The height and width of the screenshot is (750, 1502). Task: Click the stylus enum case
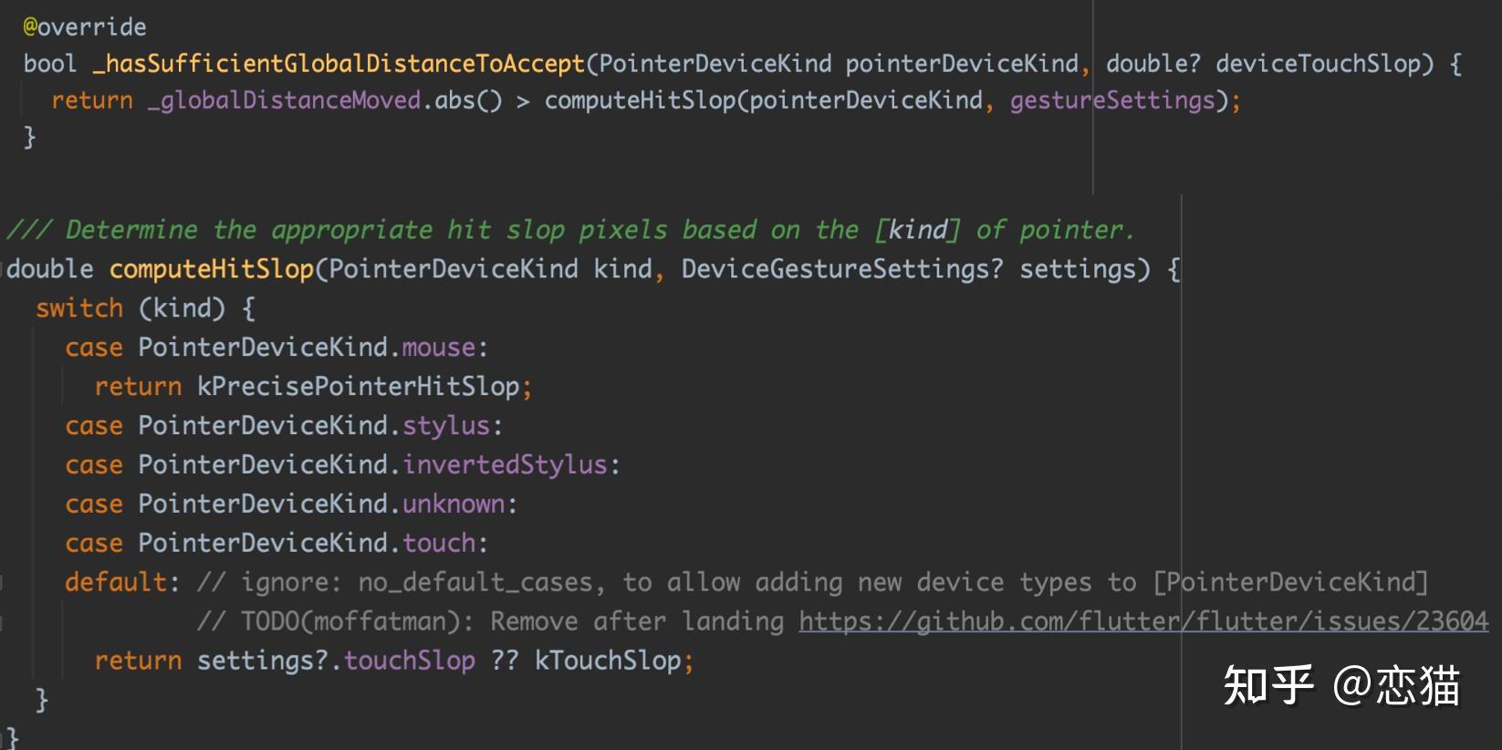(446, 426)
